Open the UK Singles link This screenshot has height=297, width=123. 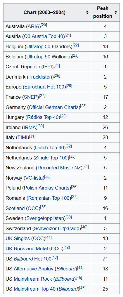coord(18,239)
